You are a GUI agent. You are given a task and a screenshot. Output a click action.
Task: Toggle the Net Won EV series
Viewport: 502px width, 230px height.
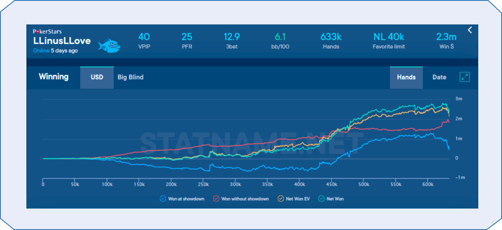tap(281, 199)
